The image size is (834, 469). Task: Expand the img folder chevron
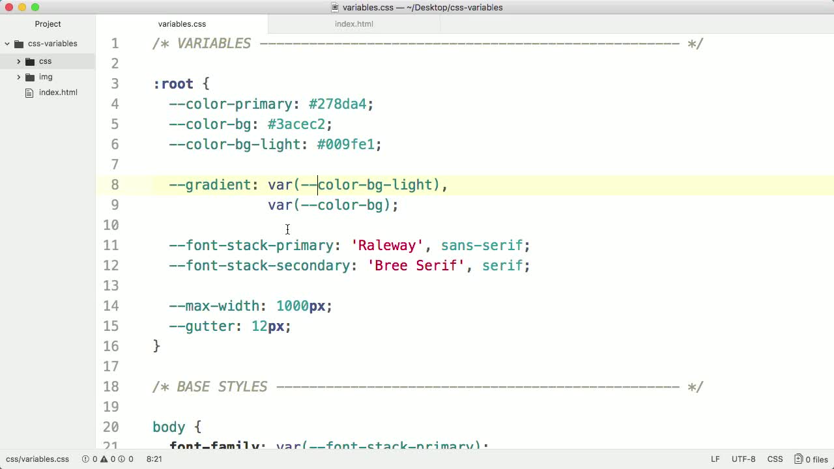tap(18, 77)
